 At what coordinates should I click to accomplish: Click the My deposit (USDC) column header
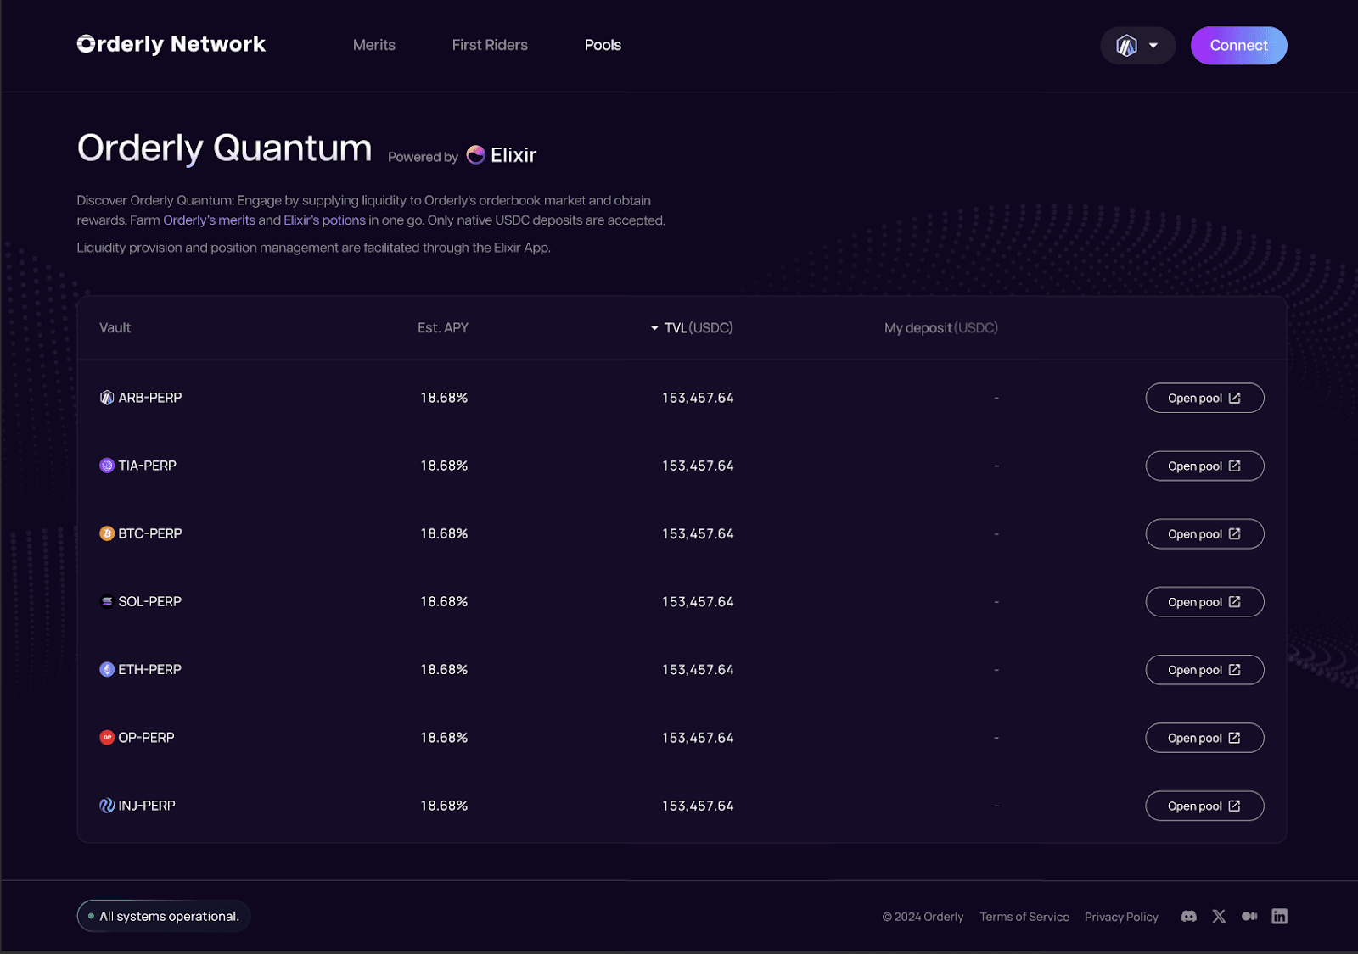click(x=941, y=327)
